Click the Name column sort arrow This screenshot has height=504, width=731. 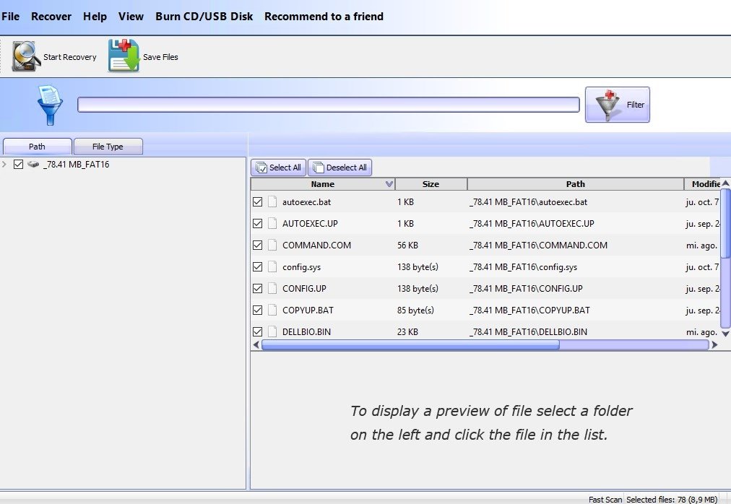[x=389, y=184]
